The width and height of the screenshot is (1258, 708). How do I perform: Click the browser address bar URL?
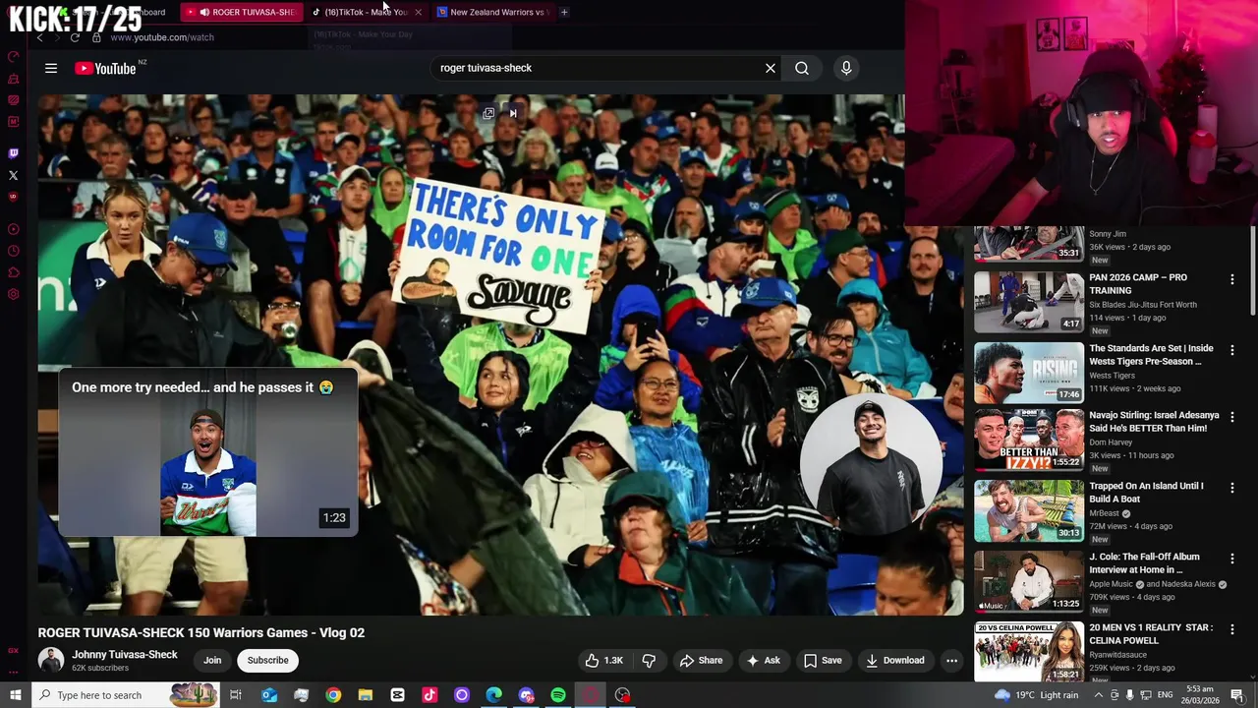161,37
